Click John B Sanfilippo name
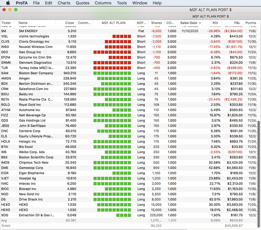 pos(32,126)
